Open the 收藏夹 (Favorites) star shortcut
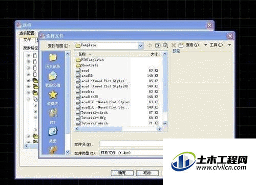256x185 pixels. point(53,98)
